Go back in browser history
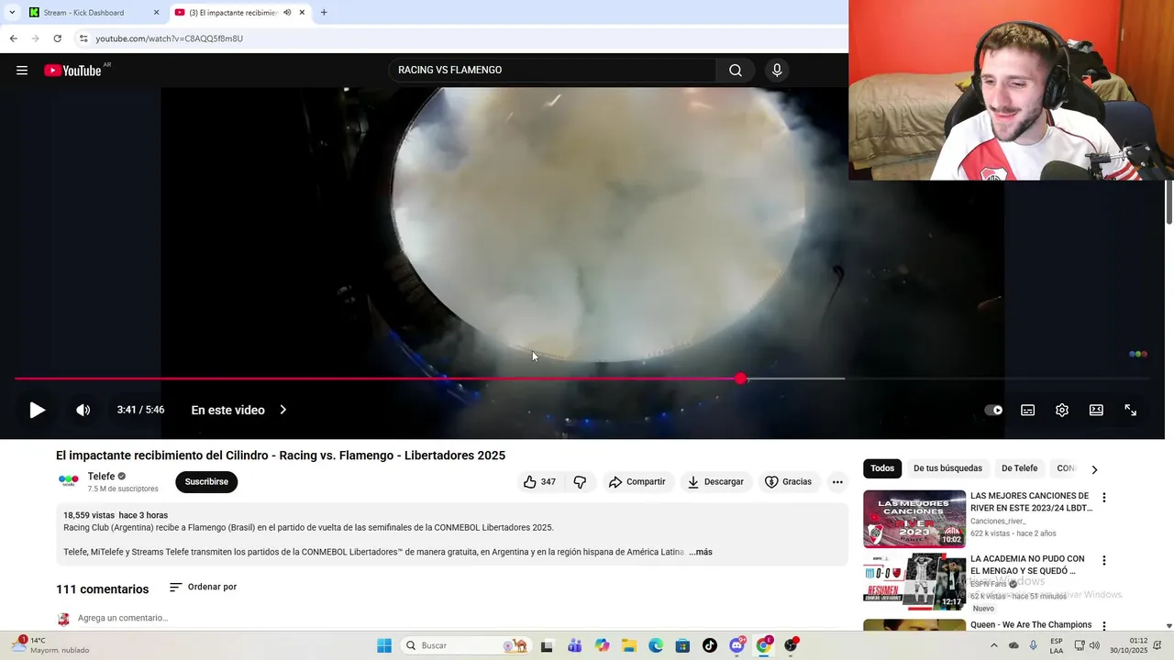The width and height of the screenshot is (1174, 660). pos(13,38)
